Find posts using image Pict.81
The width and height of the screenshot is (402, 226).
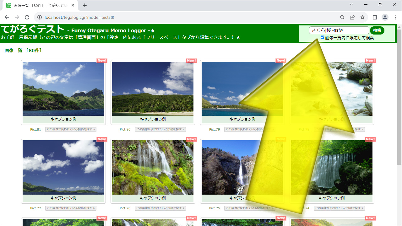pos(71,129)
